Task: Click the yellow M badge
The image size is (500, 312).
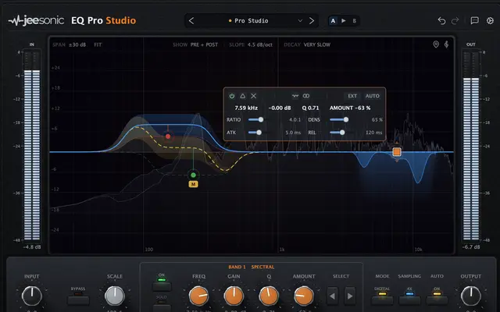Action: (193, 184)
